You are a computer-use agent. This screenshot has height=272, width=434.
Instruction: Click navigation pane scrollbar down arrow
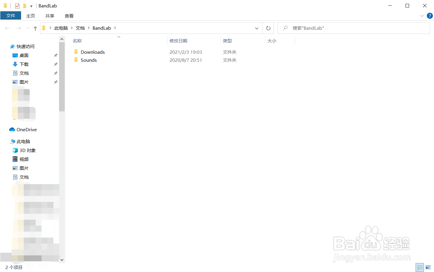coord(62,260)
